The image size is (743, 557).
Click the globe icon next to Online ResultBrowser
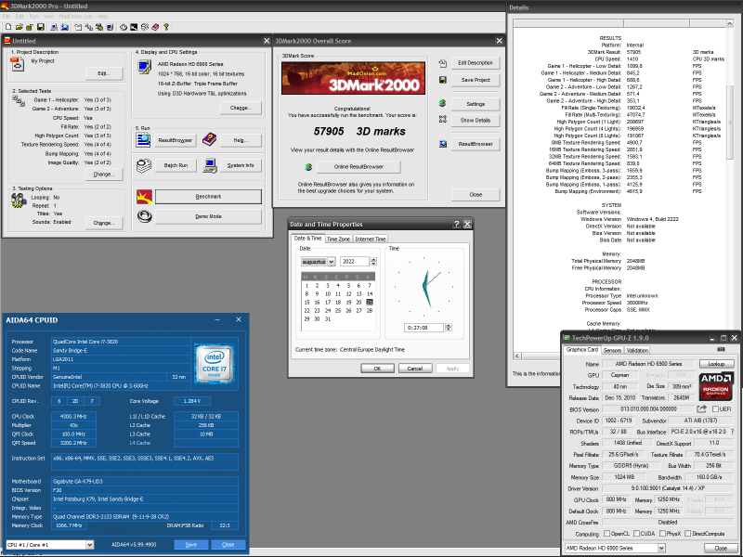(308, 167)
